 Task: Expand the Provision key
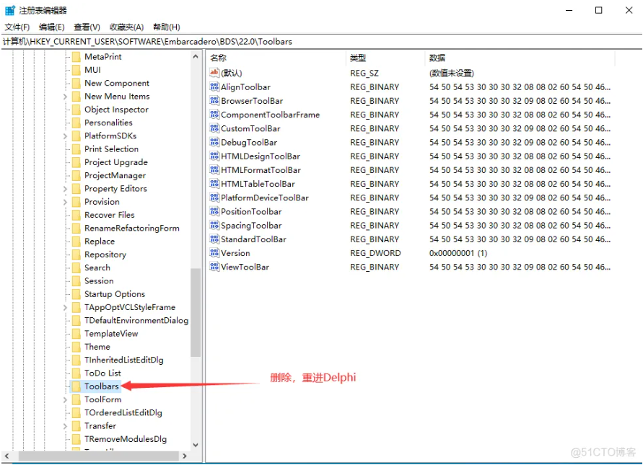65,202
